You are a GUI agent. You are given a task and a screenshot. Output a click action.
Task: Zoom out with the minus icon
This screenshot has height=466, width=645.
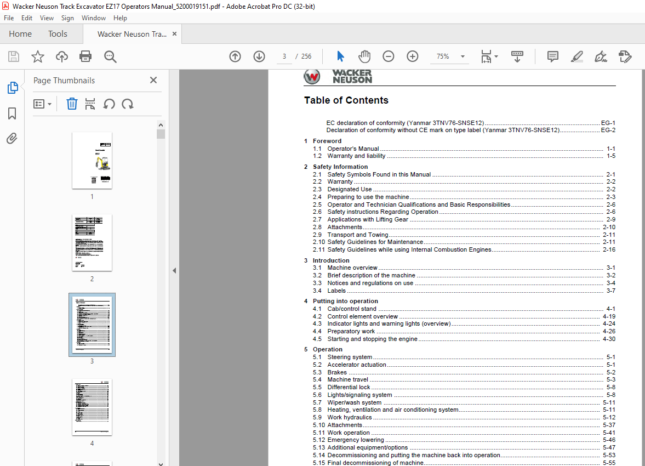click(389, 56)
